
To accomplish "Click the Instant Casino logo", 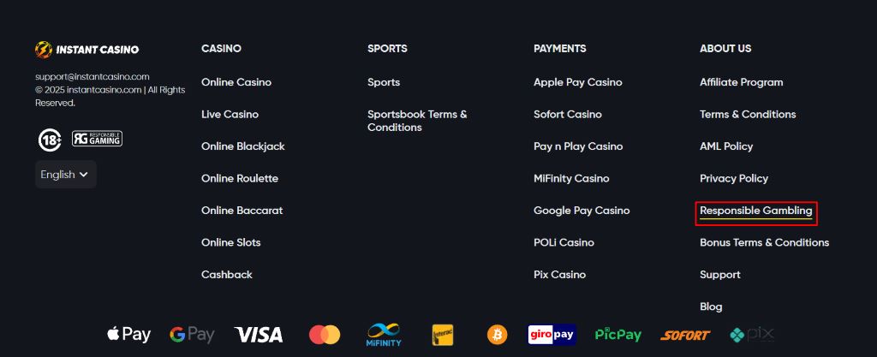I will tap(87, 50).
